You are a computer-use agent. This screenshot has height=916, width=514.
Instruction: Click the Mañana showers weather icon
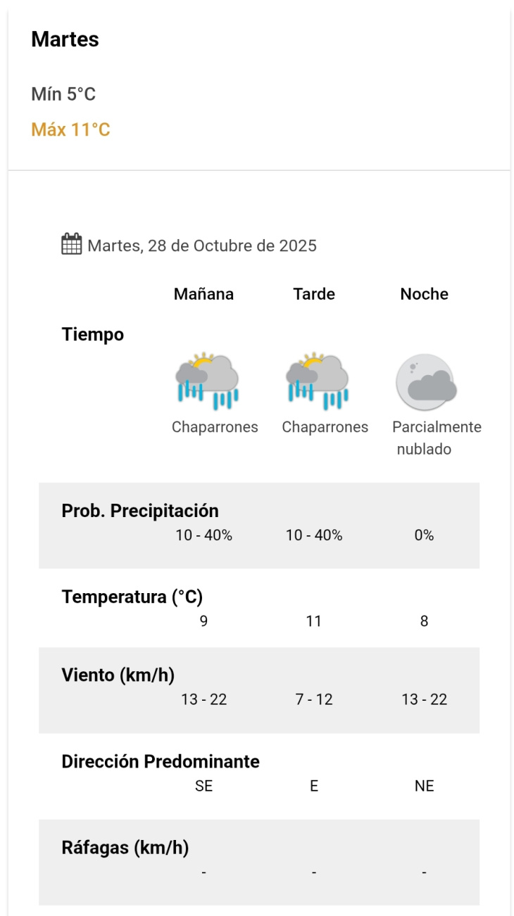pos(207,381)
